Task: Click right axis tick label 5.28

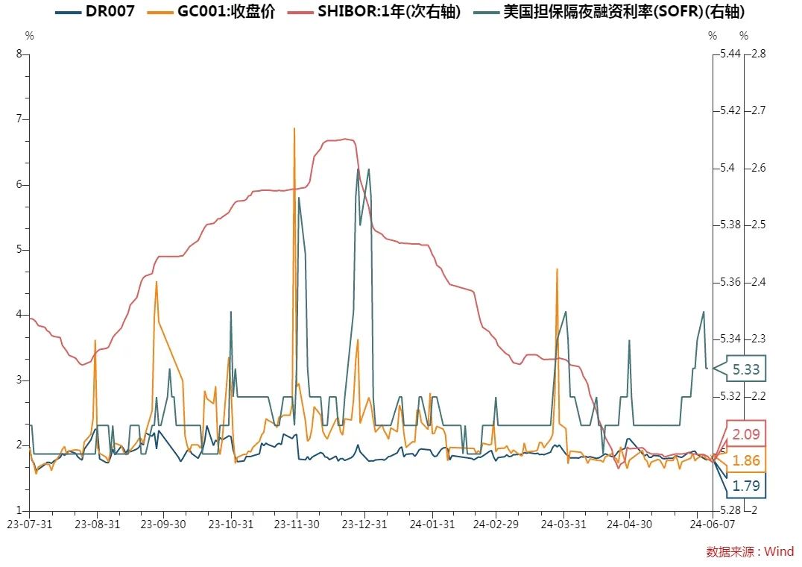Action: [730, 510]
